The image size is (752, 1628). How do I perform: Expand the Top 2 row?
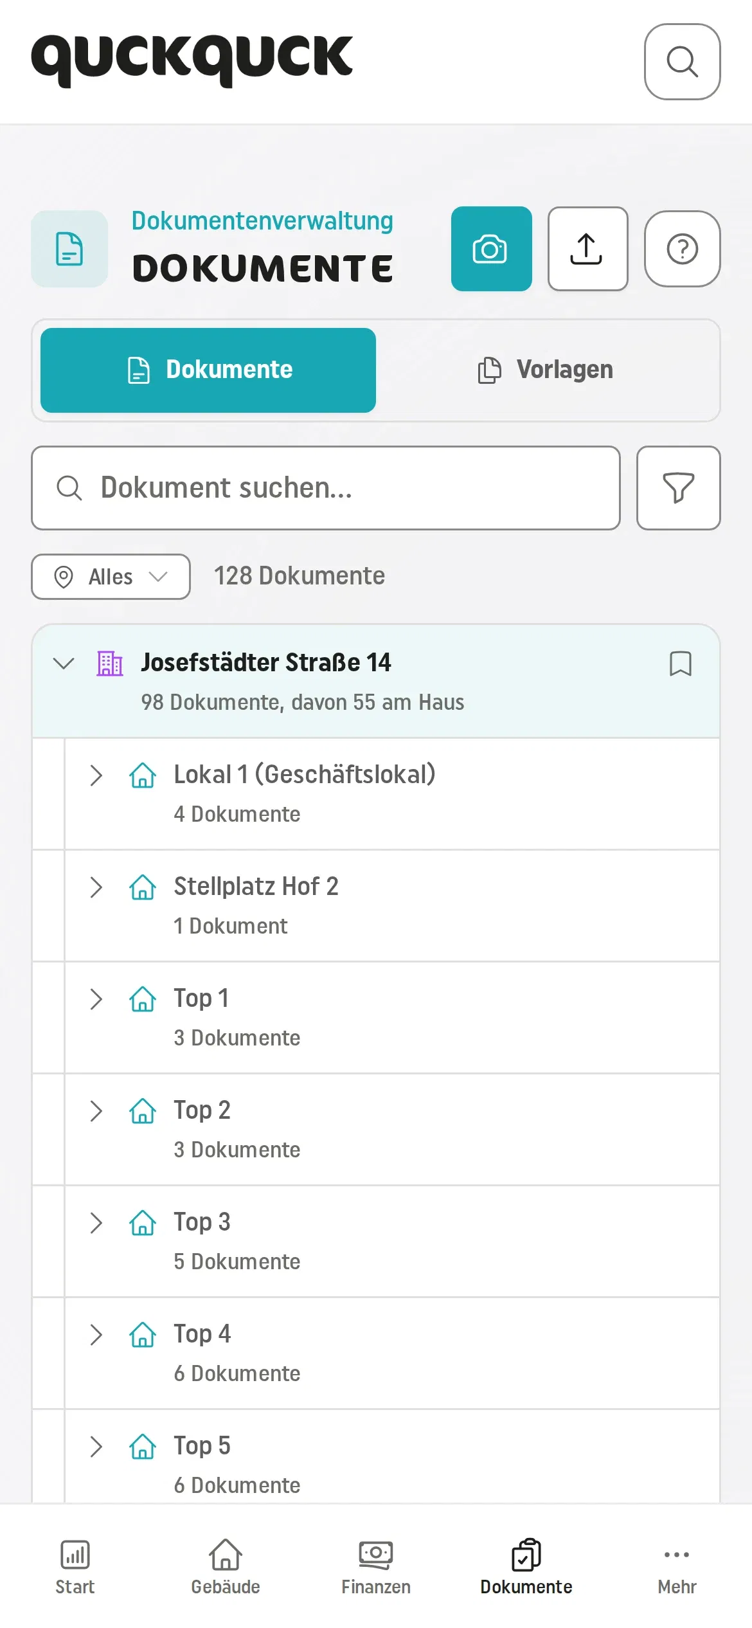pyautogui.click(x=96, y=1111)
